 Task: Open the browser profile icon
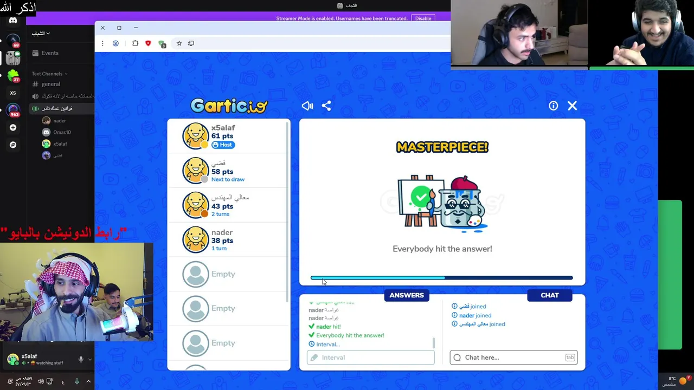115,43
